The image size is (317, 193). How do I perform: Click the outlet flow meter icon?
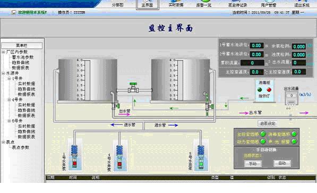pos(292,98)
